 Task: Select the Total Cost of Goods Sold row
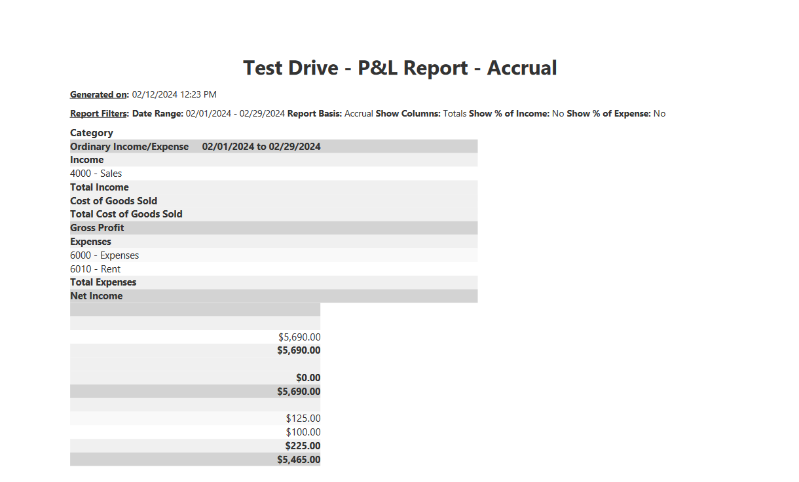[126, 213]
